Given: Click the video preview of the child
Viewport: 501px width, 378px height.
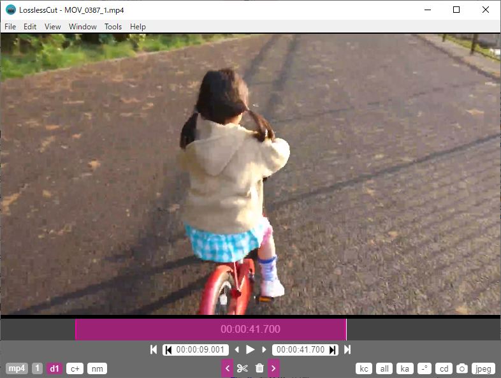Looking at the screenshot, I should click(x=250, y=174).
